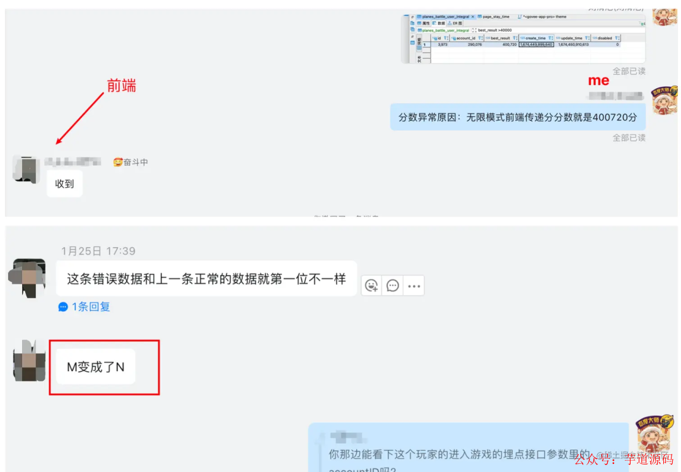Click my avatar beside the bottom quoted message
Screen dimensions: 681x472
coord(655,434)
